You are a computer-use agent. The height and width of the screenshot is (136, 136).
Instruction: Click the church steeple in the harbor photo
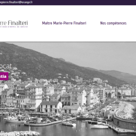click(x=116, y=90)
